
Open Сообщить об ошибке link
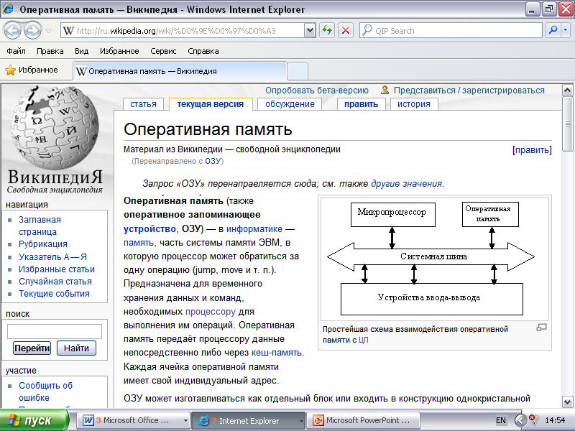[45, 391]
